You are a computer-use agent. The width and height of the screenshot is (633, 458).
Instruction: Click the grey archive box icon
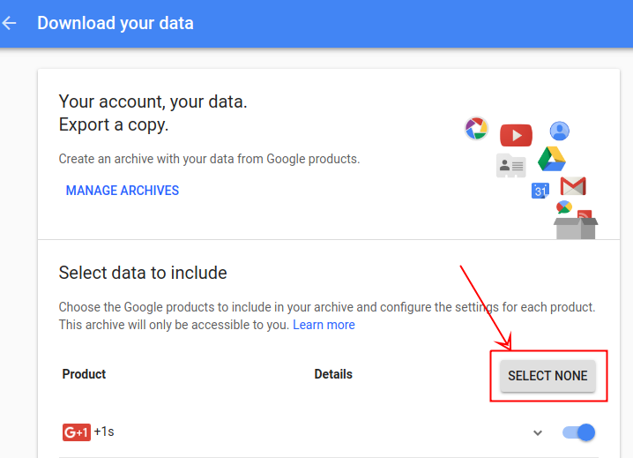[576, 227]
